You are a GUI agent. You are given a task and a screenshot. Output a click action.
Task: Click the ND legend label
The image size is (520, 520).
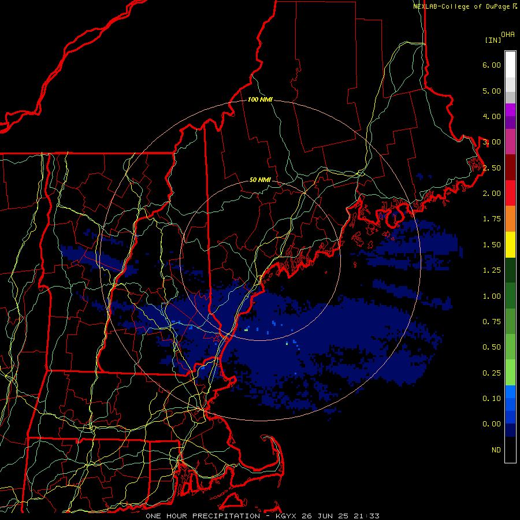(496, 450)
